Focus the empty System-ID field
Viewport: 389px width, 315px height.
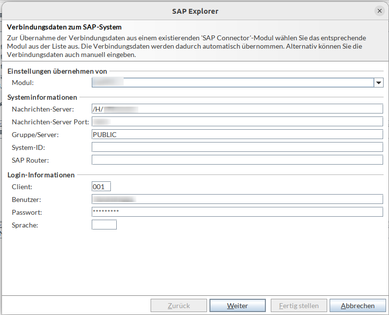[x=237, y=147]
